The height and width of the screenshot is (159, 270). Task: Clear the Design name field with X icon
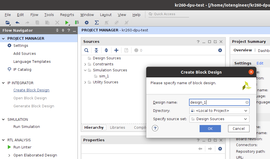click(247, 102)
